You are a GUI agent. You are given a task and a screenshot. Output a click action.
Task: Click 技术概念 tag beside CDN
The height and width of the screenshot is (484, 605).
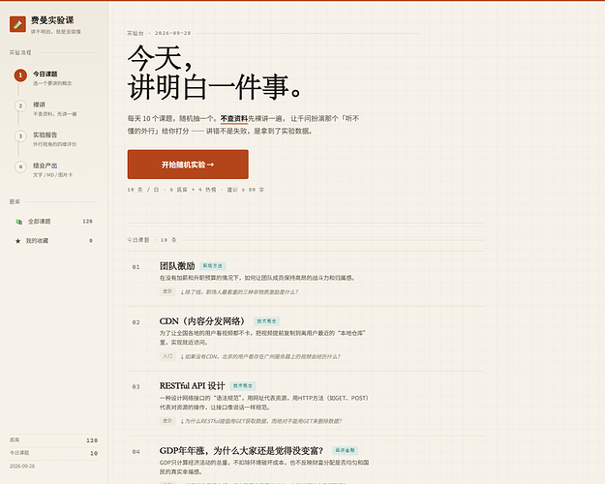tap(266, 321)
